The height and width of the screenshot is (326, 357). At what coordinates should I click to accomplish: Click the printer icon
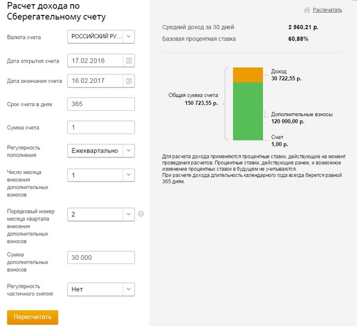[x=307, y=10]
